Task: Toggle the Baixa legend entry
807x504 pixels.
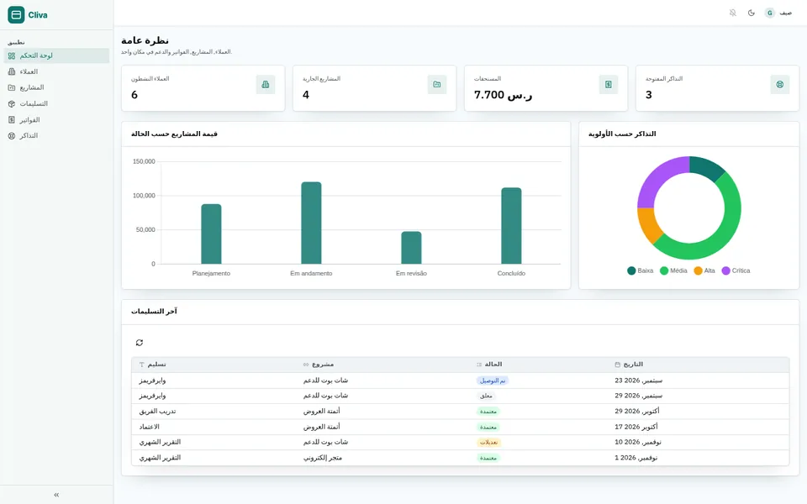Action: [x=641, y=270]
